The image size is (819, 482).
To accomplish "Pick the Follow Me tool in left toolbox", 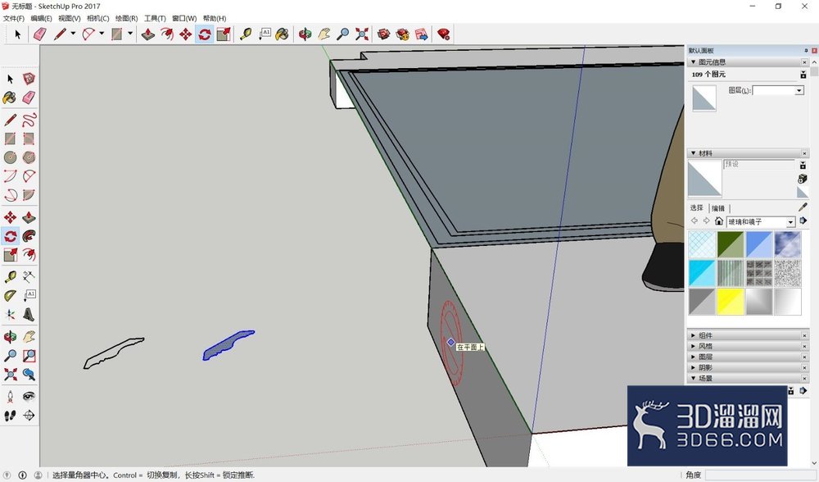I will [29, 236].
